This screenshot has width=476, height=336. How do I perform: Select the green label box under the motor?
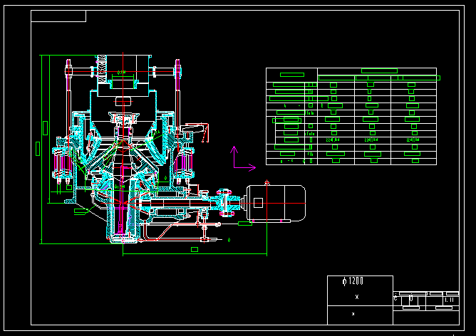(x=245, y=224)
